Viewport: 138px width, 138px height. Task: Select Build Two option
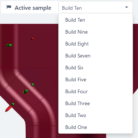[95, 115]
